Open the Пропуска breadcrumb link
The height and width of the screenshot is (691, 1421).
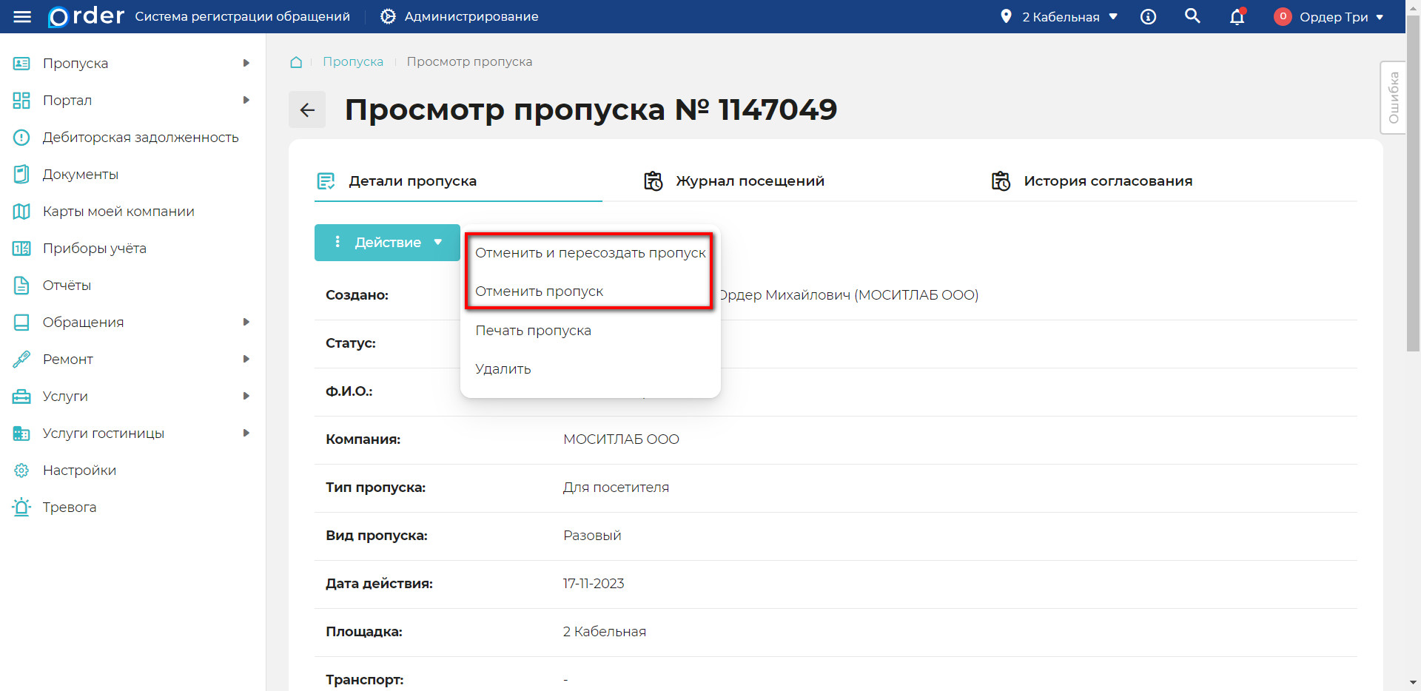(353, 61)
